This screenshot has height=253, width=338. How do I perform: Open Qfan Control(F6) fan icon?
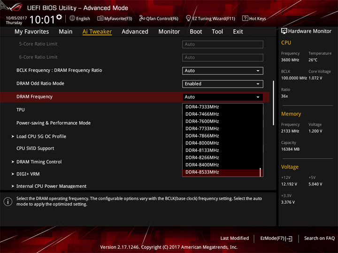pyautogui.click(x=142, y=18)
